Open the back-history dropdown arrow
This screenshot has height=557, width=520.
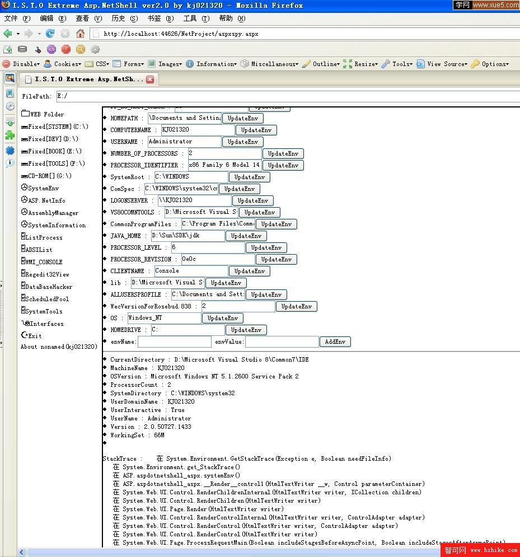18,34
